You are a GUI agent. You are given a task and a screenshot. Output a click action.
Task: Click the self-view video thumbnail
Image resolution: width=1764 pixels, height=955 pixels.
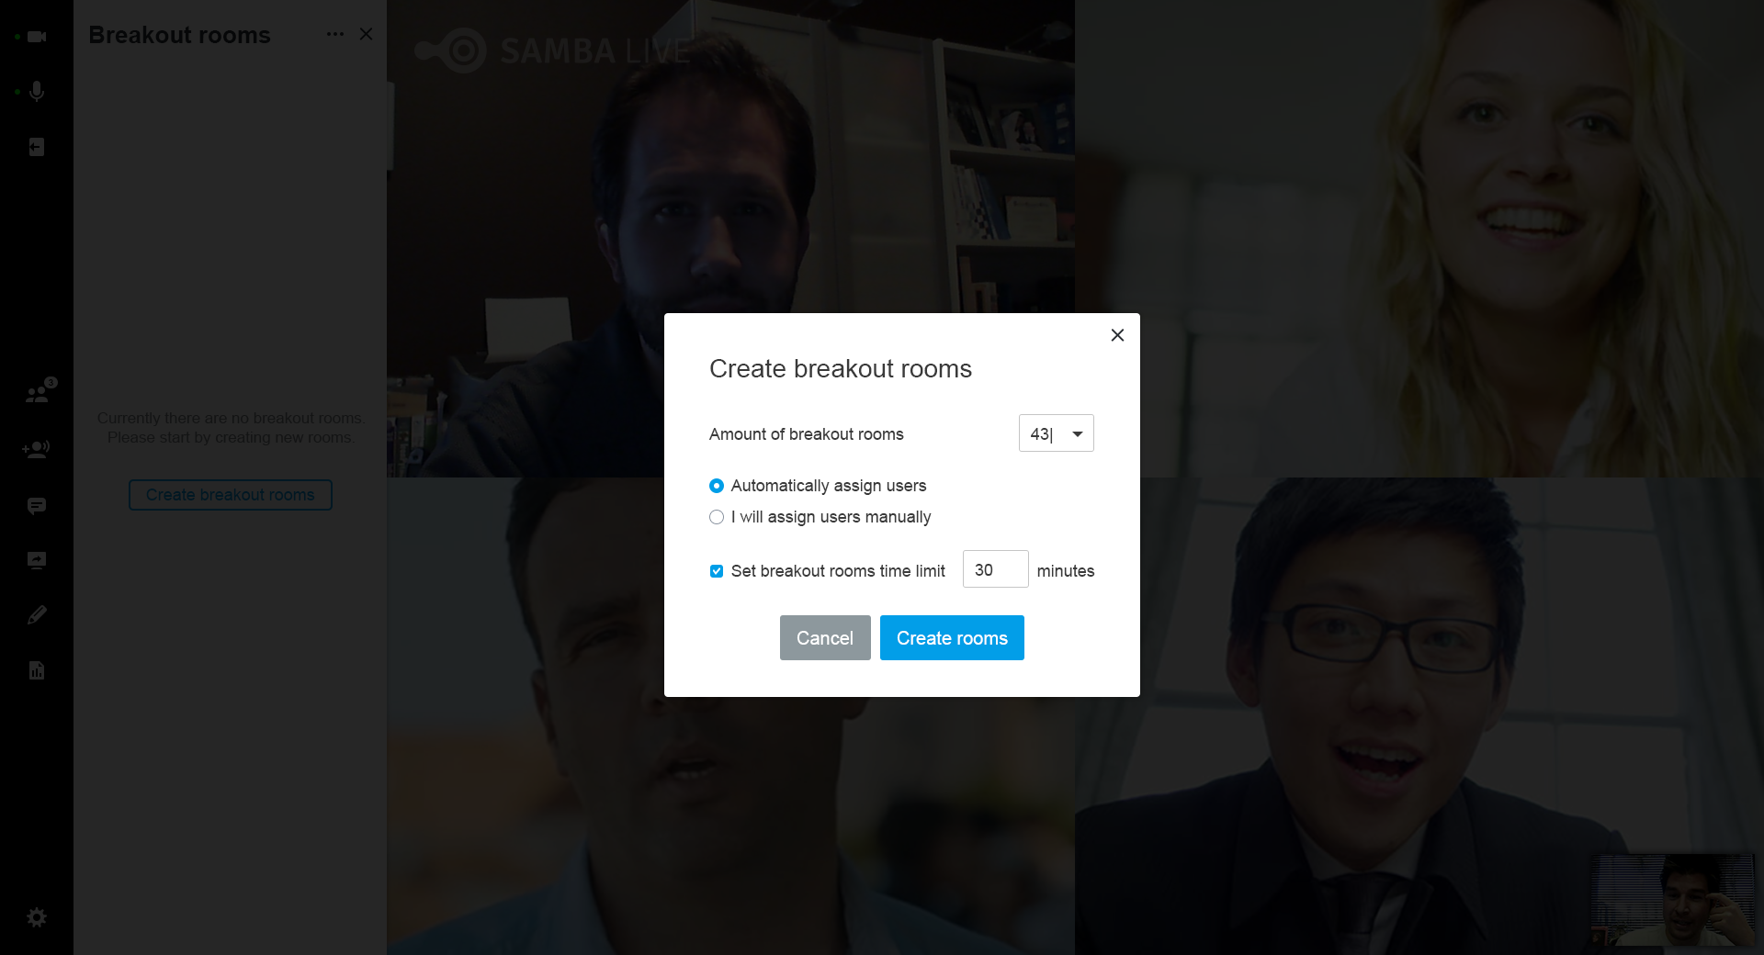click(1672, 900)
